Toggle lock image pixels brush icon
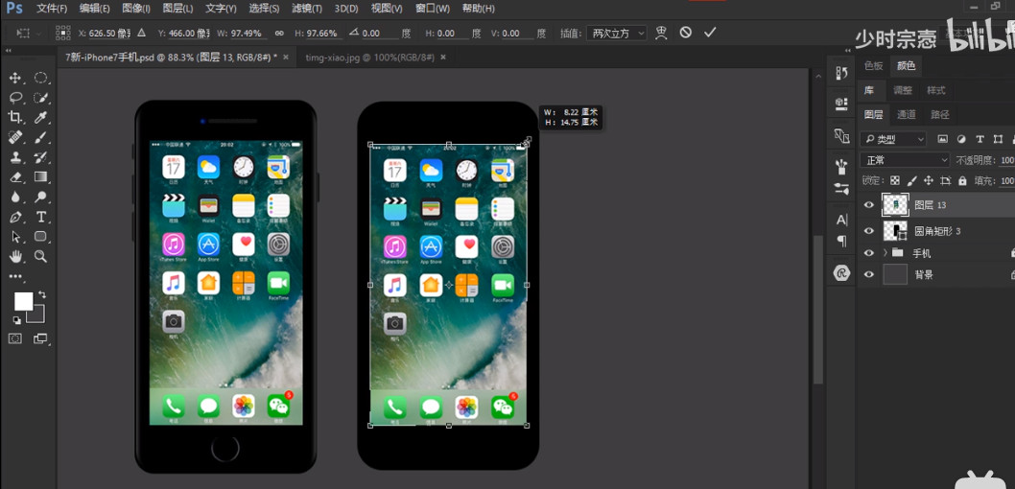The width and height of the screenshot is (1015, 489). coord(911,181)
